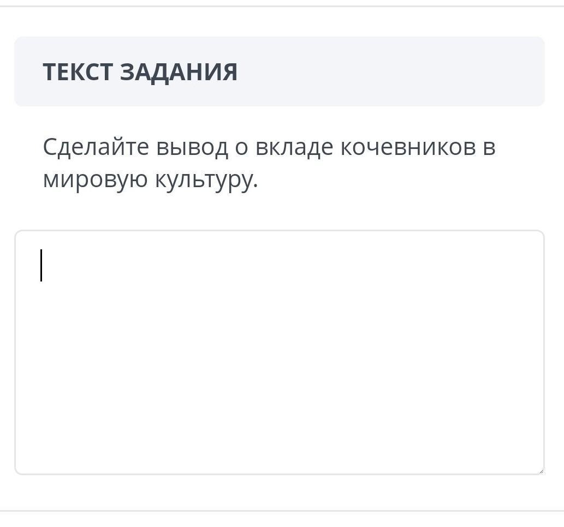Click the word 'кочевников' in the task text
The height and width of the screenshot is (527, 564).
point(408,147)
